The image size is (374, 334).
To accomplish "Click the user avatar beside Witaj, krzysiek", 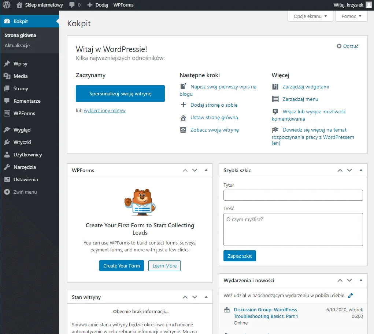I will tap(369, 5).
